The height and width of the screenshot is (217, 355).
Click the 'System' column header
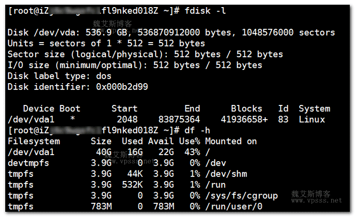tap(314, 108)
